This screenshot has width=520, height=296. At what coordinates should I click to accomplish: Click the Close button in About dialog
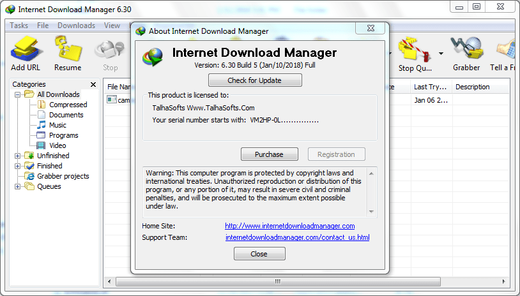click(x=259, y=254)
